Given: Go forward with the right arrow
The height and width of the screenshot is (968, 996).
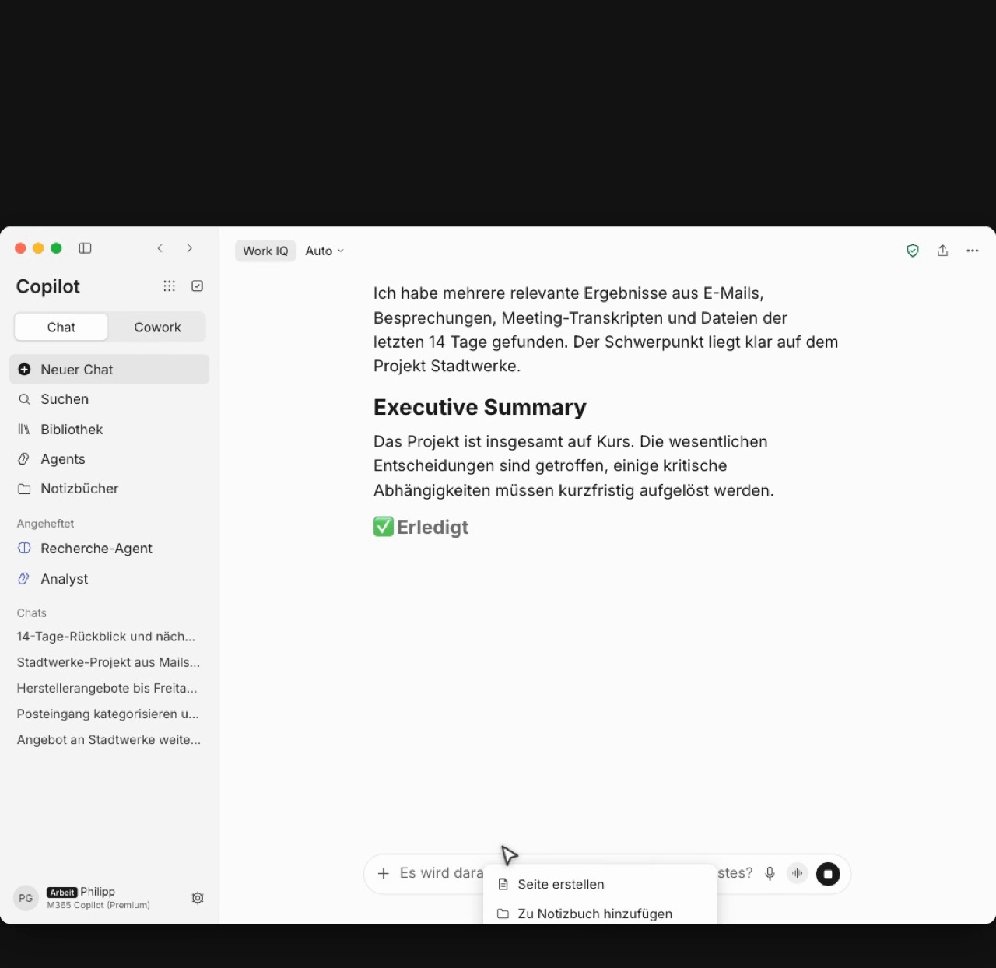Looking at the screenshot, I should point(189,248).
